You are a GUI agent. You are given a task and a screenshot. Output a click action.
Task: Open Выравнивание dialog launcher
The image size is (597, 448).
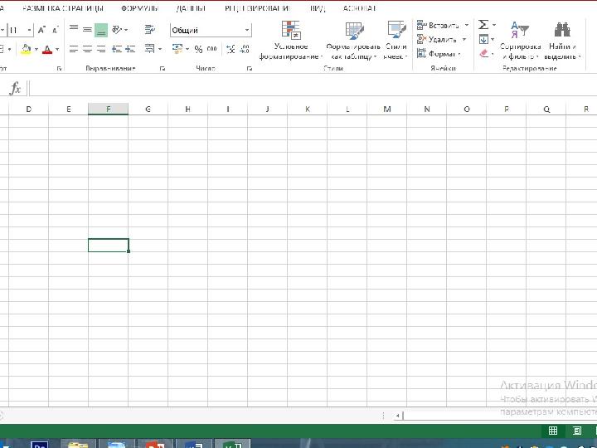coord(163,69)
